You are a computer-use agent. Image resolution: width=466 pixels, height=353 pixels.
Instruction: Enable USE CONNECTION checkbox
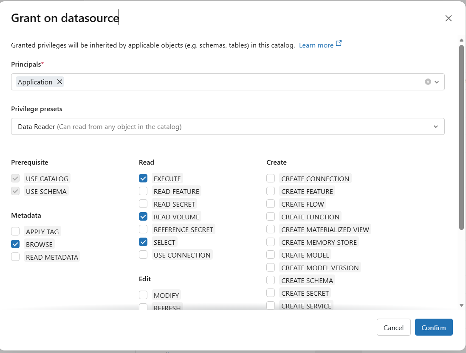143,255
